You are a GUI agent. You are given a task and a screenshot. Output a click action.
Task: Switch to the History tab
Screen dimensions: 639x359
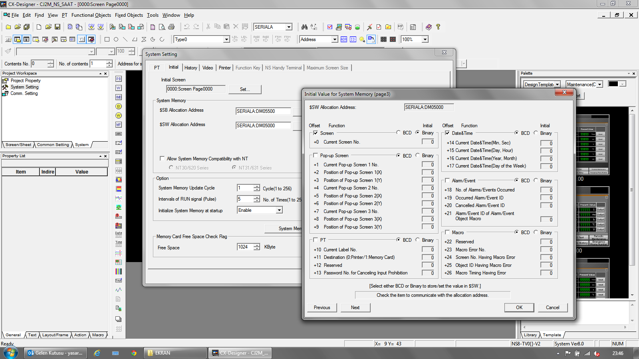[x=191, y=68]
